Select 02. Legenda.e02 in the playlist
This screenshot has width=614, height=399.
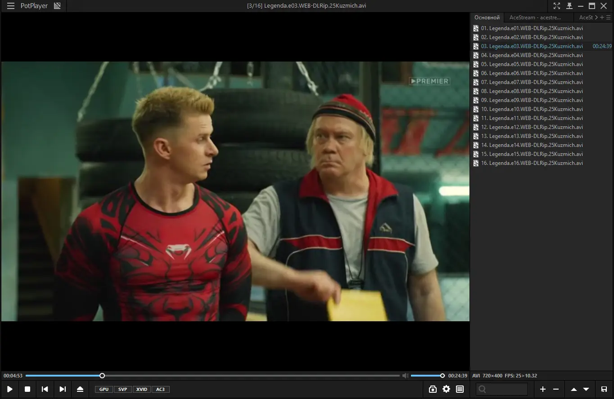click(x=542, y=37)
